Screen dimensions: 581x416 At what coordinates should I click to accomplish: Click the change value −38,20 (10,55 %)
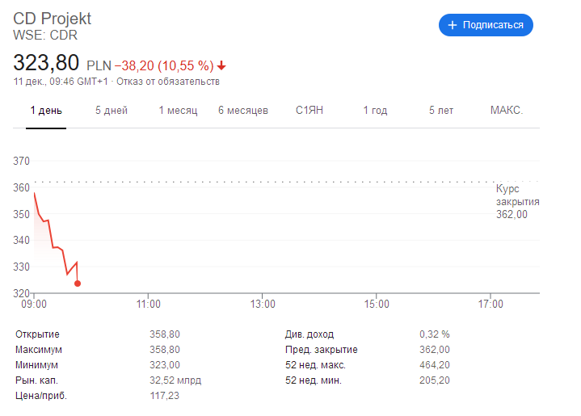[164, 66]
